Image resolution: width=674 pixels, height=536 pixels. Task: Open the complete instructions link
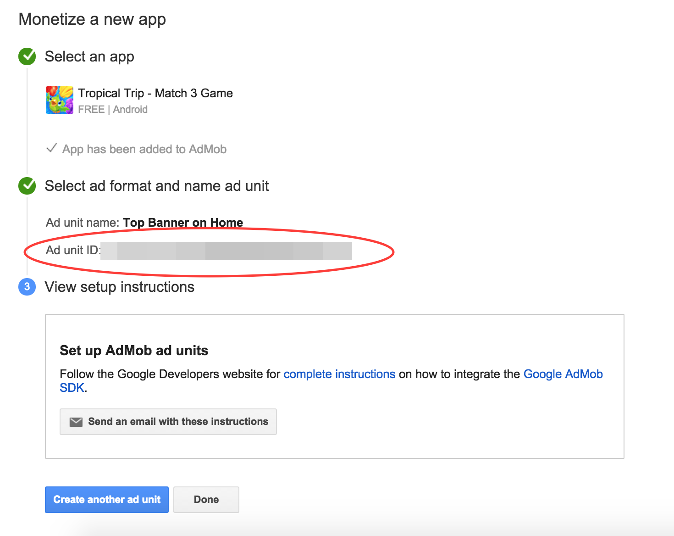(x=339, y=374)
